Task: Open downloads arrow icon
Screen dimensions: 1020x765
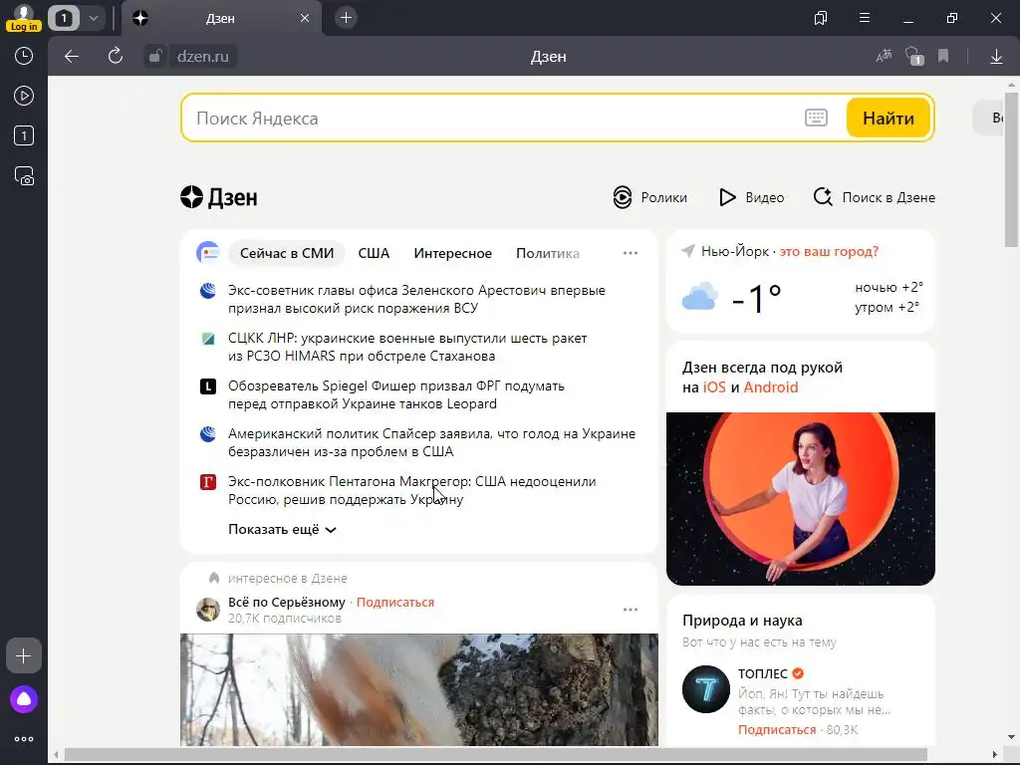Action: click(996, 57)
